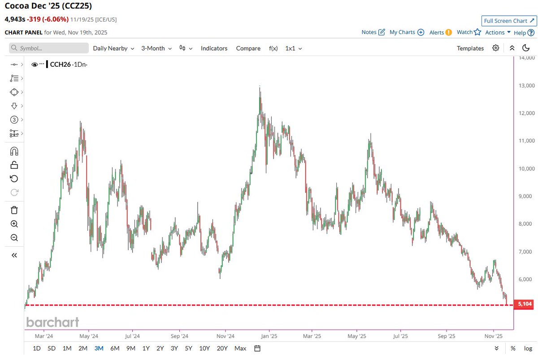
Task: Zoom out of the chart
Action: point(14,238)
